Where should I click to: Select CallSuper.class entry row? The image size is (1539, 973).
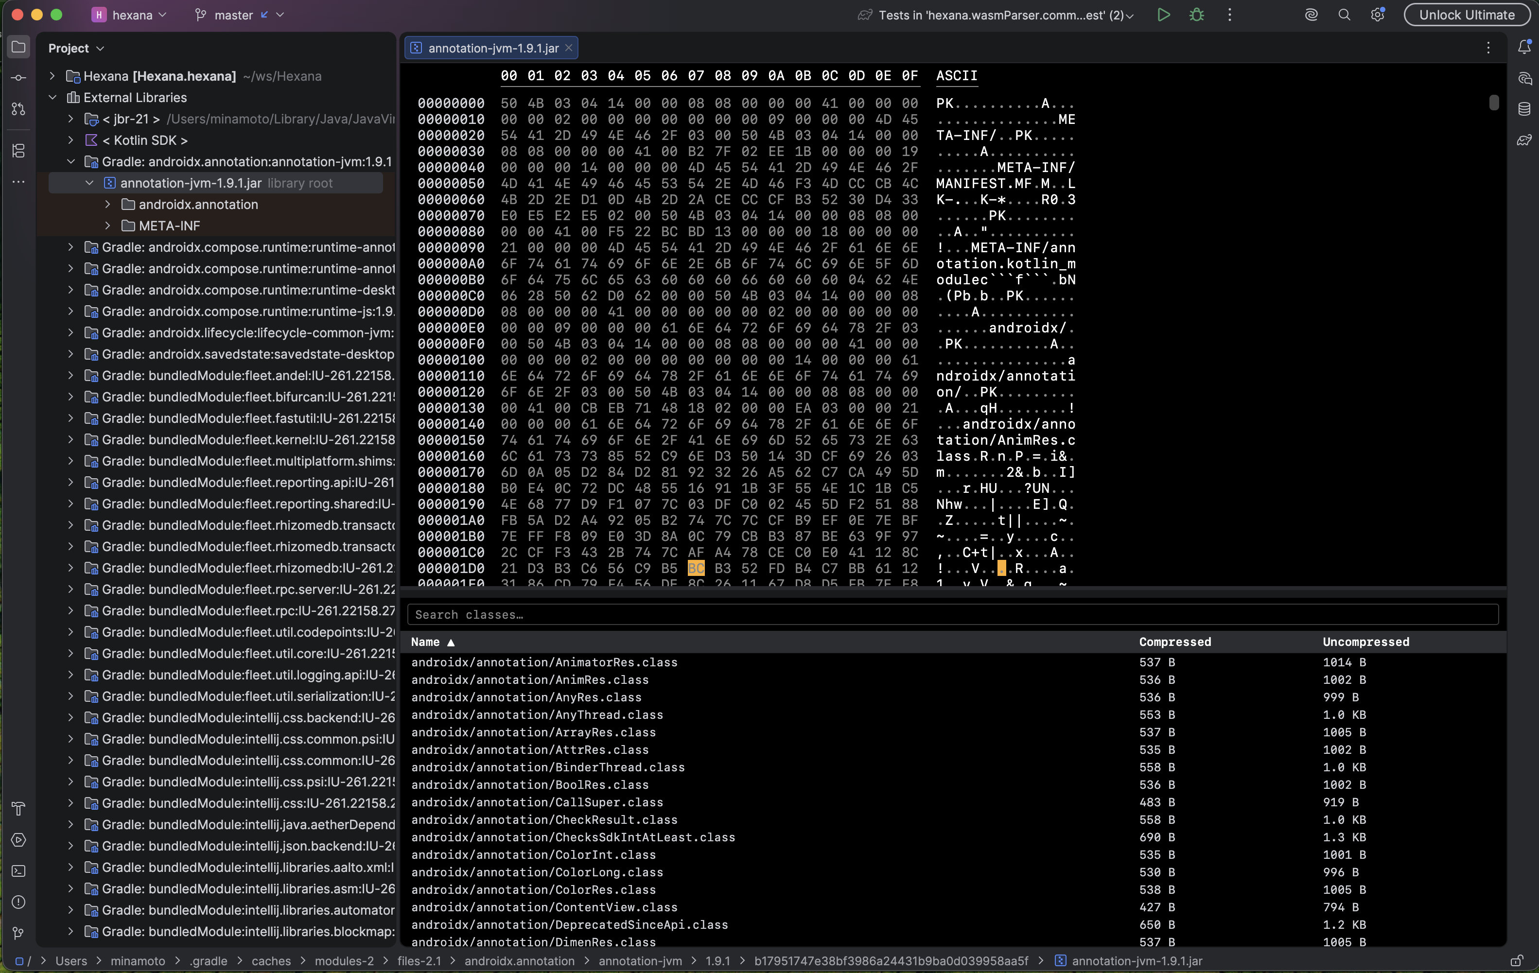(x=952, y=802)
